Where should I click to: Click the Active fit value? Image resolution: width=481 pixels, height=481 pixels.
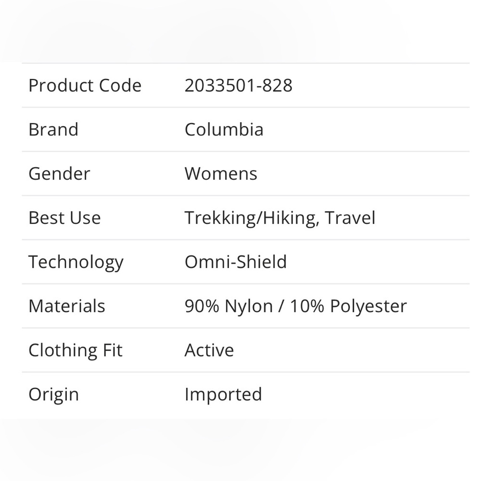coord(209,350)
